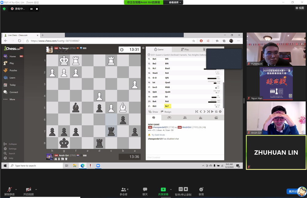The height and width of the screenshot is (198, 307).
Task: Select Yajun Han video thumbnail
Action: coord(276,84)
